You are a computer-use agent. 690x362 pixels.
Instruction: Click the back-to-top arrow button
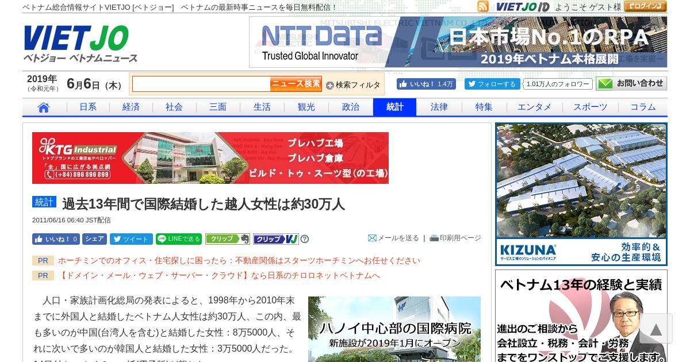656,330
